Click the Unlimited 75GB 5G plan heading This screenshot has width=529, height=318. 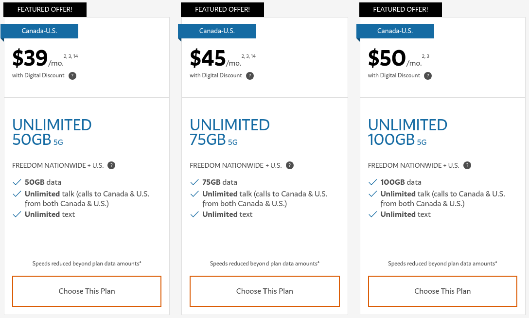(x=229, y=132)
